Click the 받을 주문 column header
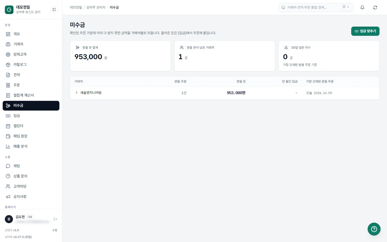387x242 pixels. tap(180, 81)
